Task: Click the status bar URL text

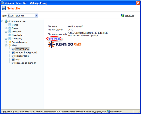Action: (54, 112)
